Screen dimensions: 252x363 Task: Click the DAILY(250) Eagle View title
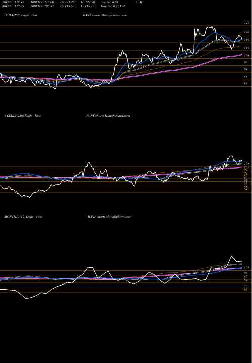tap(21, 15)
